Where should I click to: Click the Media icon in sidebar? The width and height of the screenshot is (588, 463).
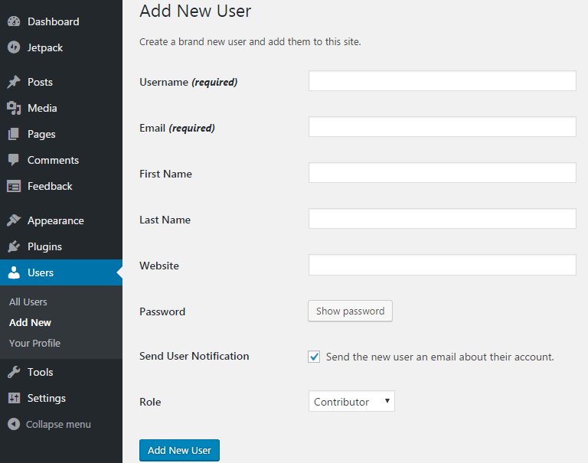(x=14, y=108)
